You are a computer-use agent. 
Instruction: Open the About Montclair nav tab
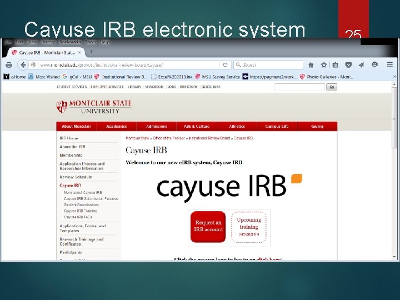[76, 126]
